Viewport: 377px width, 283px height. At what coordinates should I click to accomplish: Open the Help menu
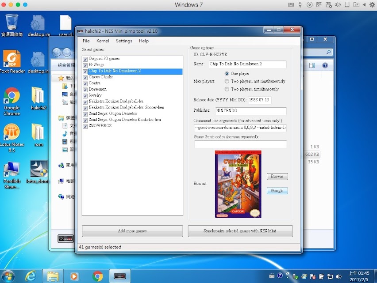point(144,41)
